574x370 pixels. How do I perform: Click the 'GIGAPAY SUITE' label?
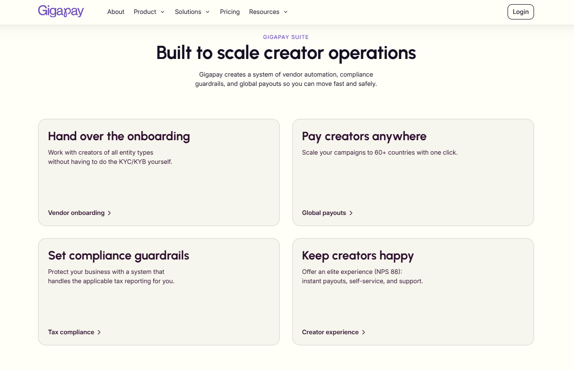(286, 37)
